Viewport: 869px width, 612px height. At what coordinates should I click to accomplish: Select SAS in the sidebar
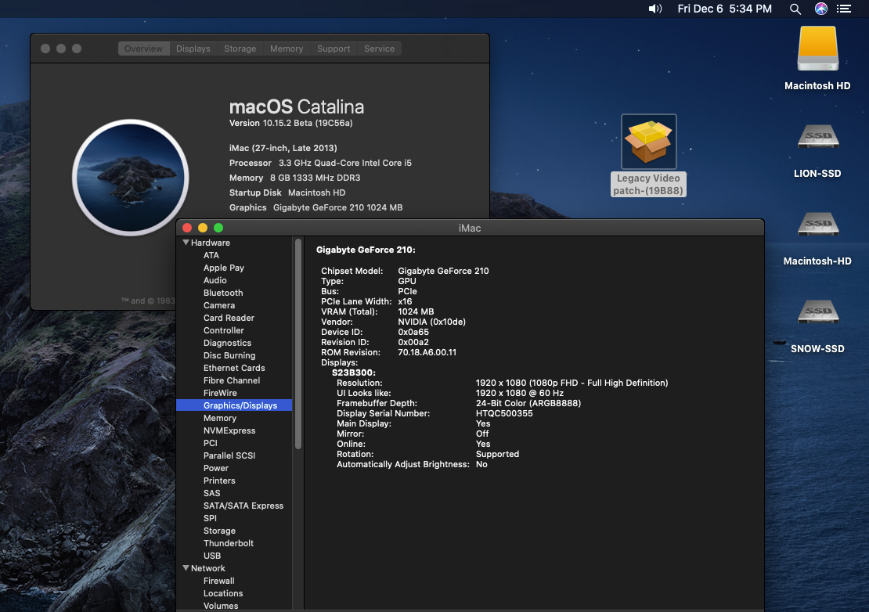(x=211, y=493)
